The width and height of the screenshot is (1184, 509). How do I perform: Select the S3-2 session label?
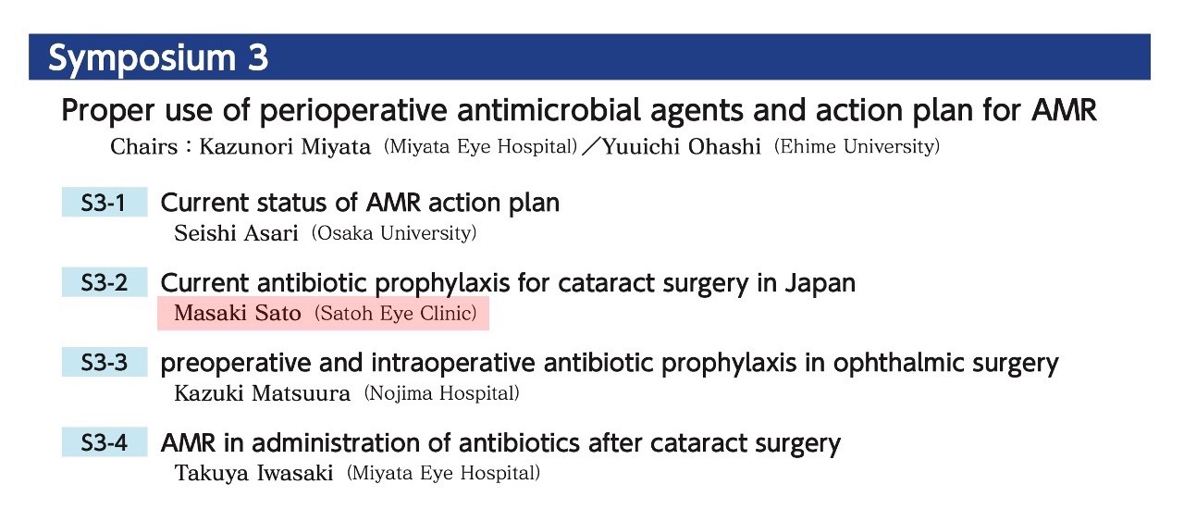point(105,283)
